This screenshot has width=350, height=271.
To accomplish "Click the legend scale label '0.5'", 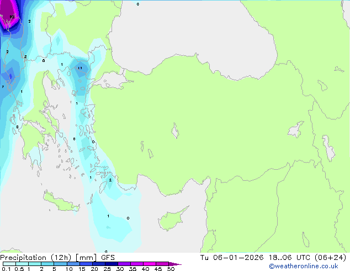I will [19, 269].
